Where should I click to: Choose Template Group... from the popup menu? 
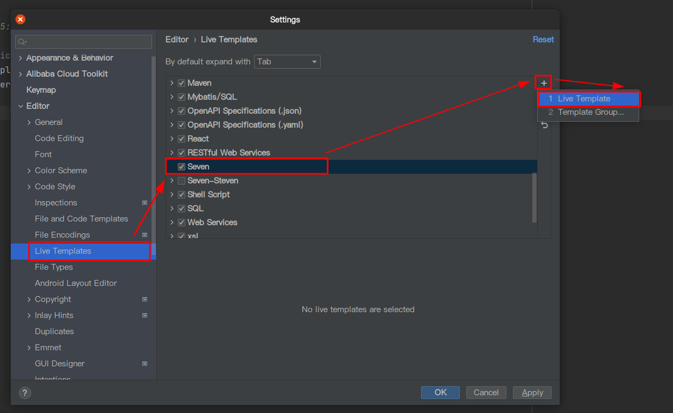pos(589,112)
